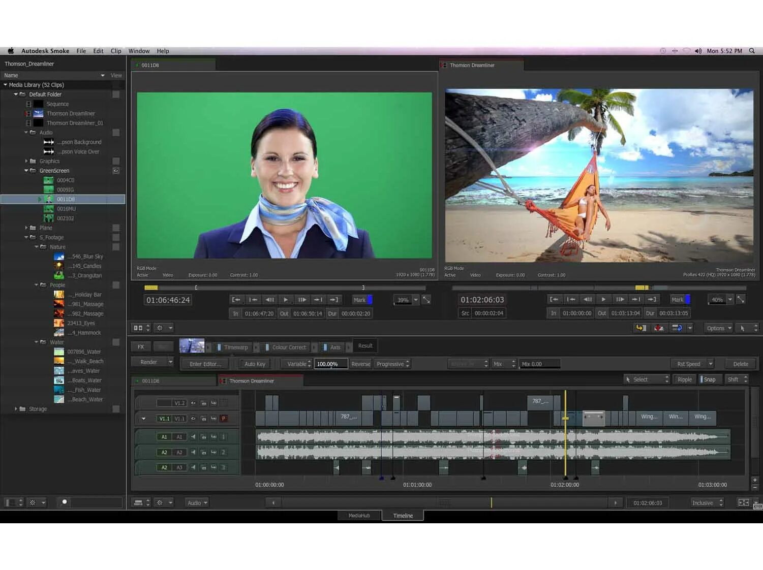
Task: Play the sequence in right viewer
Action: pos(603,300)
